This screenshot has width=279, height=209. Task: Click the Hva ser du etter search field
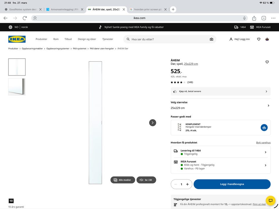coord(169,39)
